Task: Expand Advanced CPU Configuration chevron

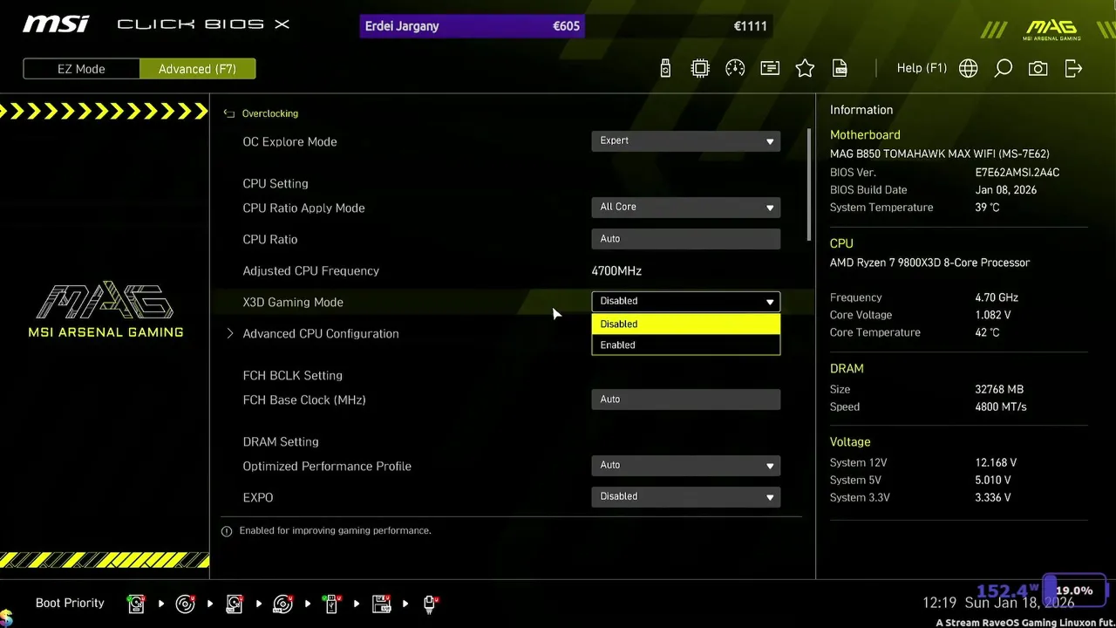Action: 230,333
